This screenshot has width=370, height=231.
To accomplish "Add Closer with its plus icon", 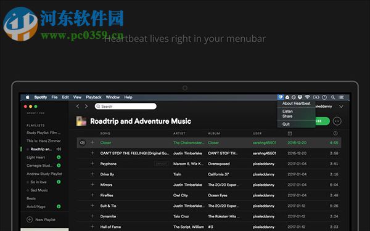I will [x=92, y=142].
